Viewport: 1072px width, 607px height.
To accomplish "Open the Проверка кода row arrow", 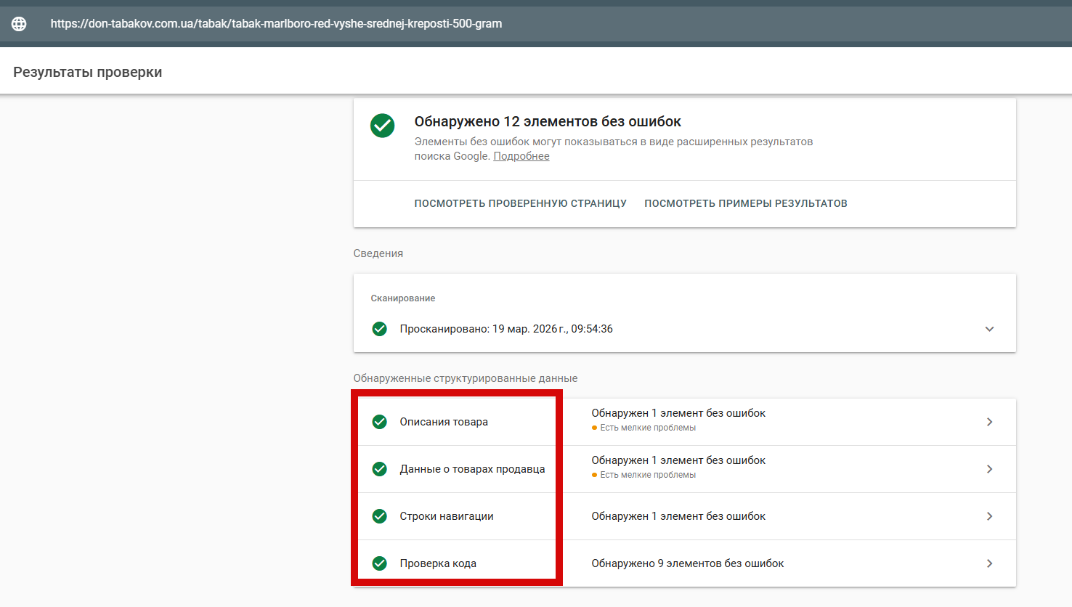I will pyautogui.click(x=989, y=563).
